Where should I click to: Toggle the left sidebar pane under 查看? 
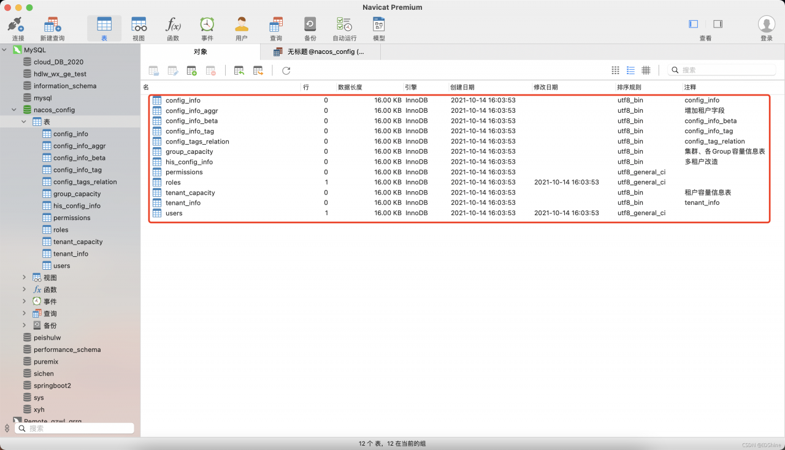(x=694, y=24)
